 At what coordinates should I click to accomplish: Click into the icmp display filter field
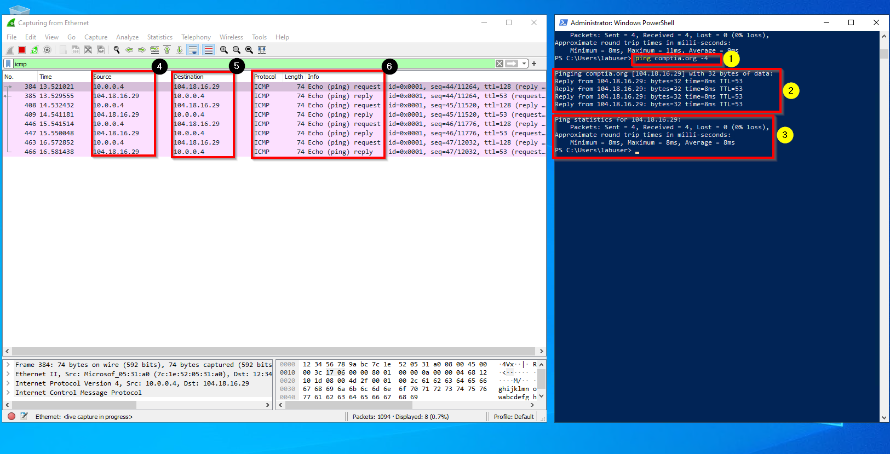point(254,64)
